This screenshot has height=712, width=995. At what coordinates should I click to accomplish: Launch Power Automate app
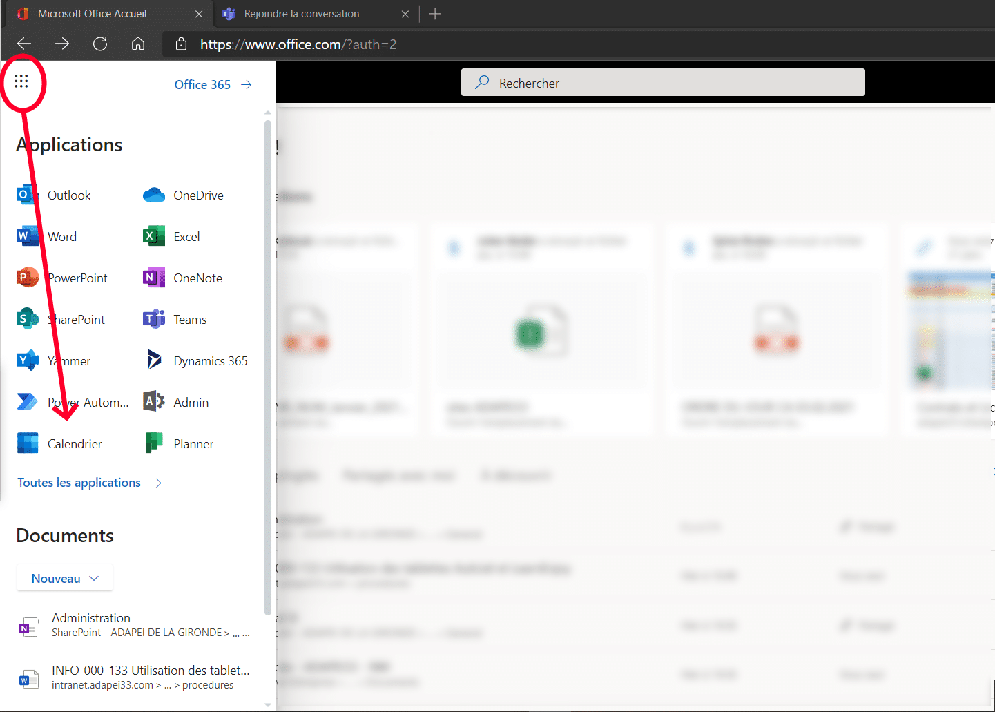pos(73,403)
